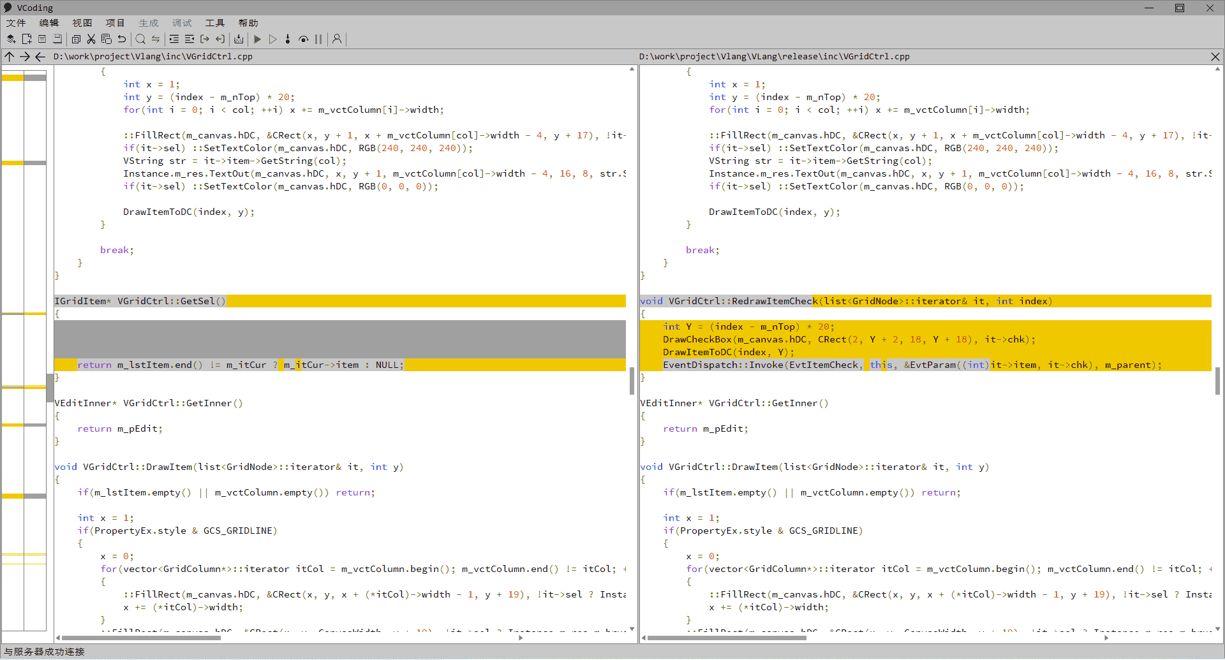Click the paste icon
The image size is (1225, 660).
click(x=107, y=39)
